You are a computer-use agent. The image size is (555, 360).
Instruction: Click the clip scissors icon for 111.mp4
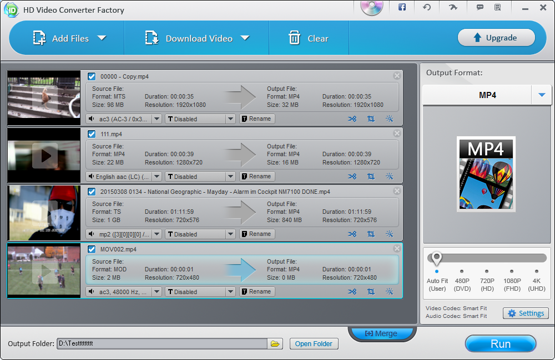click(x=352, y=176)
